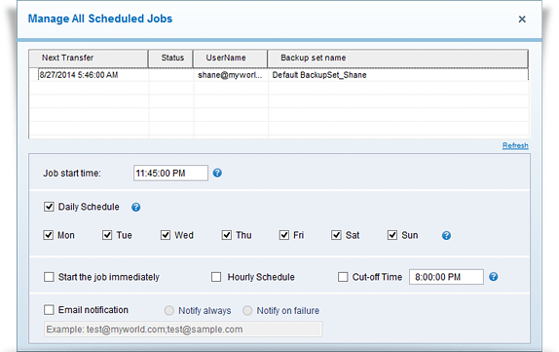Untick the Mon checkbox
Viewport: 559px width, 352px height.
48,235
